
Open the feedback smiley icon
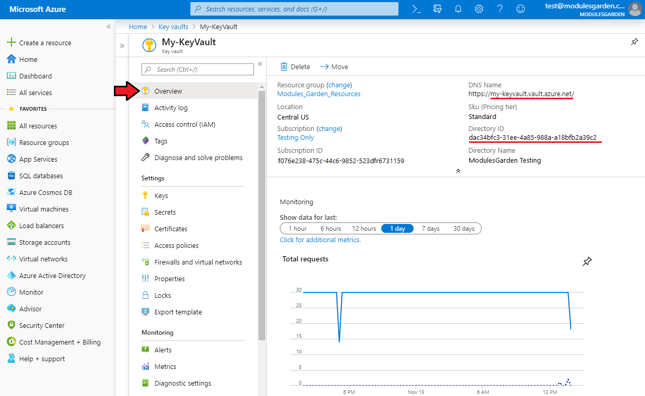coord(520,9)
